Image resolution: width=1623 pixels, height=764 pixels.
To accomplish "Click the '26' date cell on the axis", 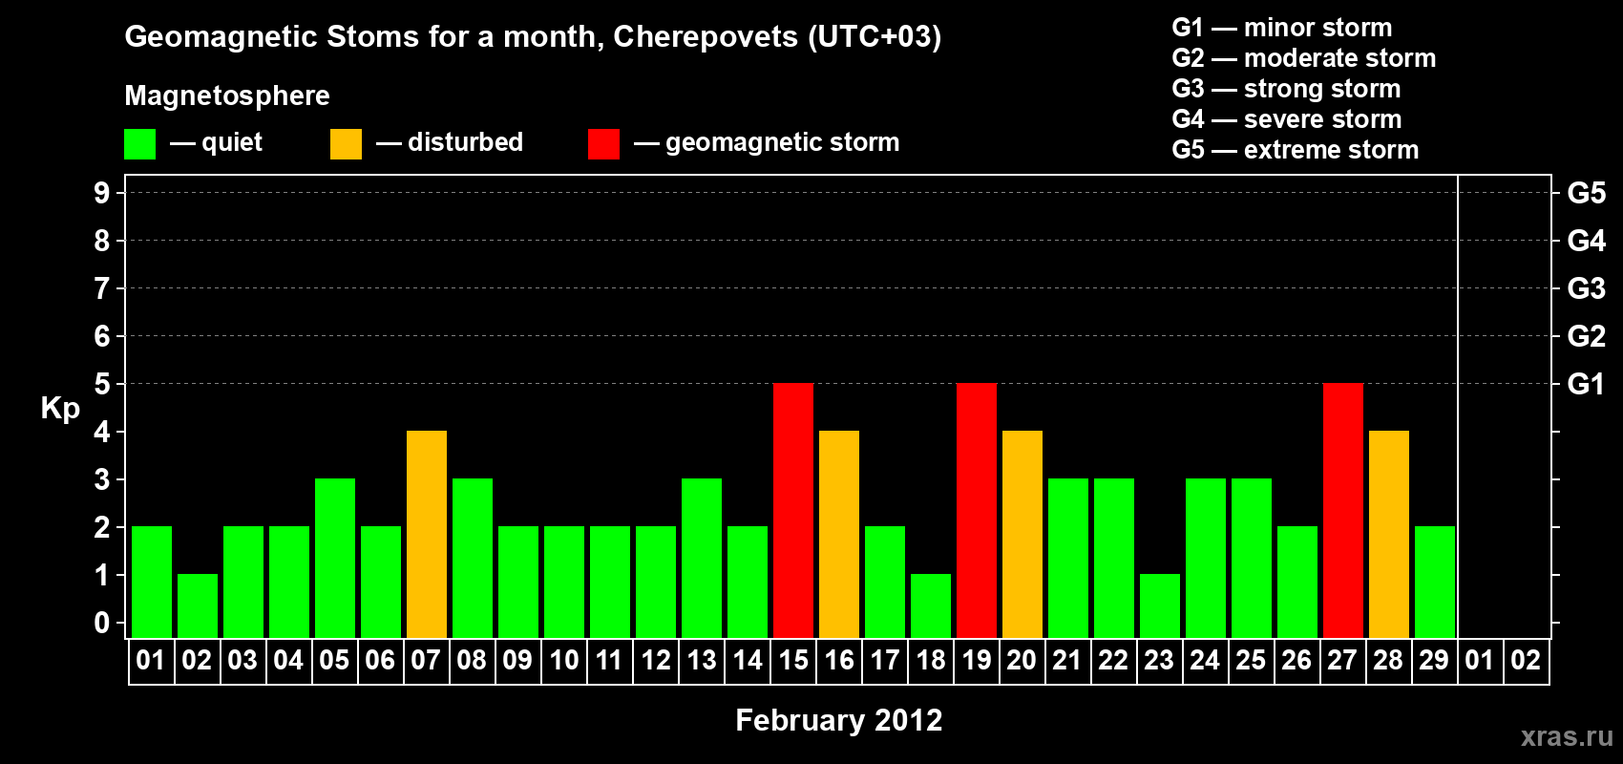I will point(1297,661).
